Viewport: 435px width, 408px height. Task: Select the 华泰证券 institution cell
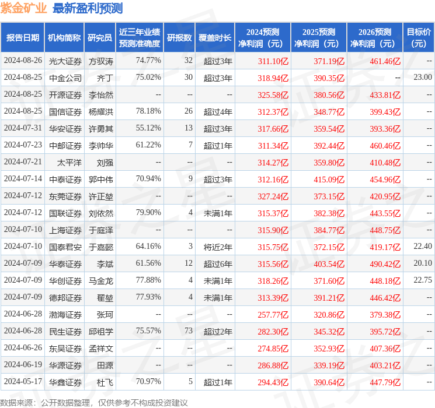(x=65, y=263)
